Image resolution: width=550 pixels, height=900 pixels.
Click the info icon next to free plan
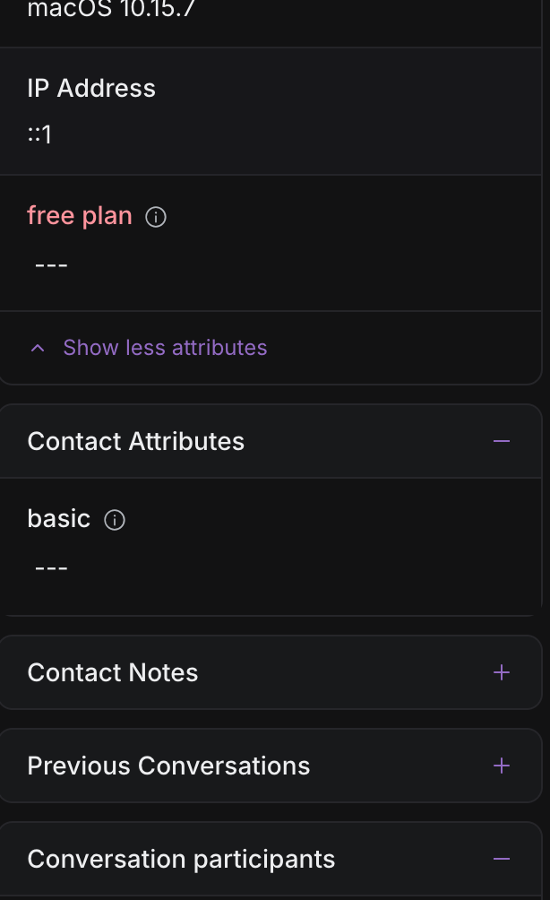[x=156, y=217]
